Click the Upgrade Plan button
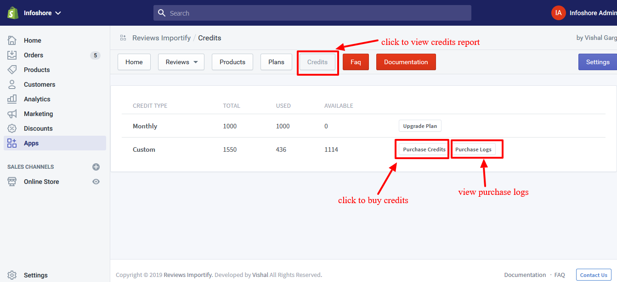The height and width of the screenshot is (282, 617). 420,126
